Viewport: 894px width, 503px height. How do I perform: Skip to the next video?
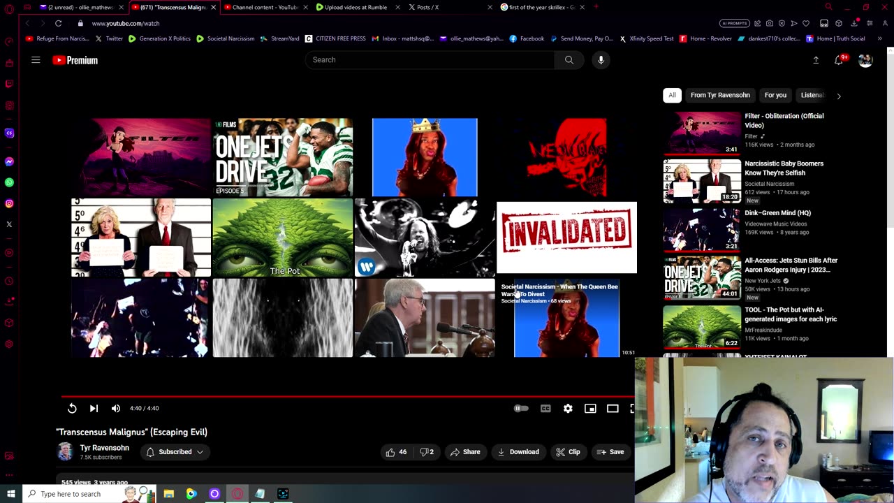coord(94,409)
